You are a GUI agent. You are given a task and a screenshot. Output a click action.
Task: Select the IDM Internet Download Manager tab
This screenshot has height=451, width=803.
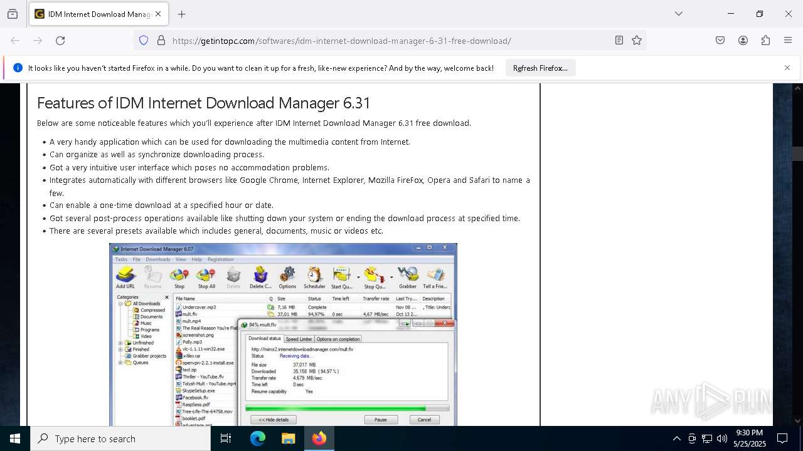coord(98,14)
